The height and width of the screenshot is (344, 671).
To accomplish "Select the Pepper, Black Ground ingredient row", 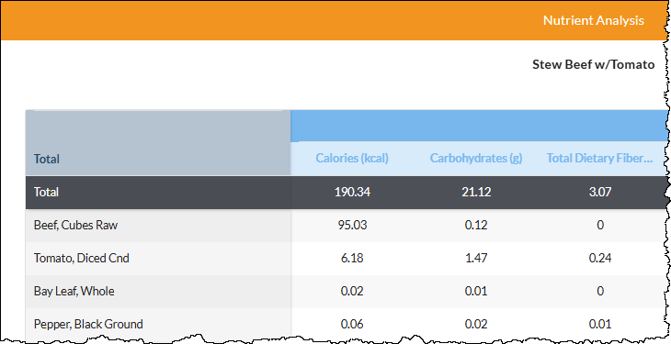I will (x=347, y=324).
